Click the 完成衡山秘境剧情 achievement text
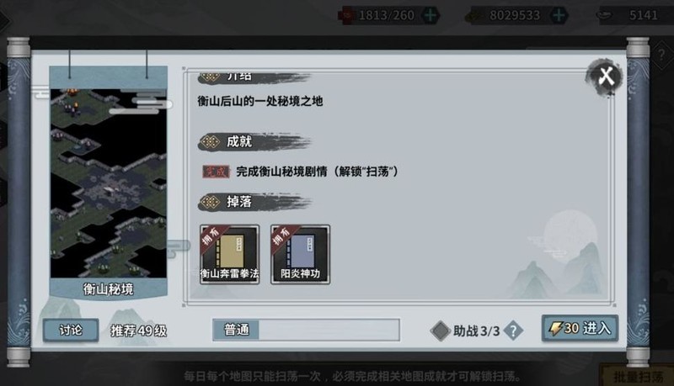 tap(281, 172)
